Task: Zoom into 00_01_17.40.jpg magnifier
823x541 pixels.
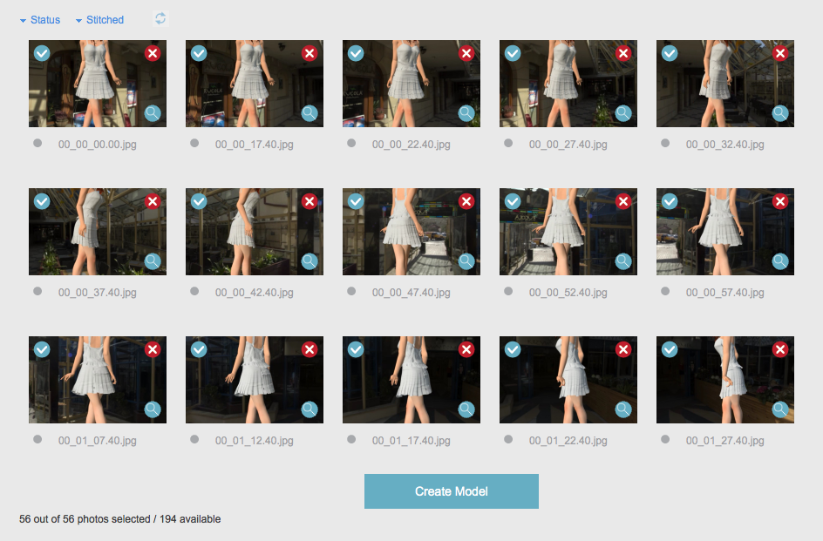Action: (x=466, y=409)
